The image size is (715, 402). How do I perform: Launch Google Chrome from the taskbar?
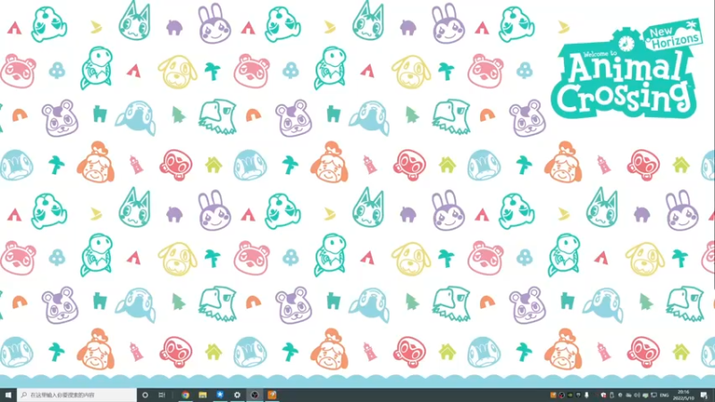click(x=185, y=395)
